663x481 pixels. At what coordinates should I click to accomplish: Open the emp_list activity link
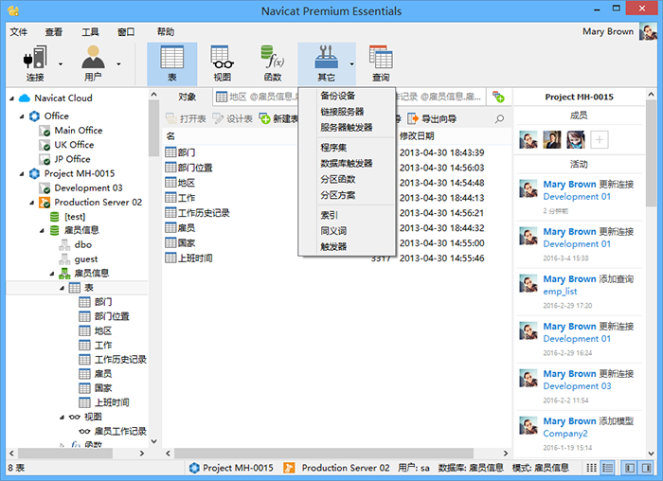click(x=560, y=292)
